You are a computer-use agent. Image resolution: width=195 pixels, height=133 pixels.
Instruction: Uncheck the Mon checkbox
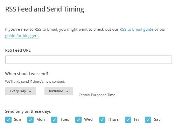[30, 120]
